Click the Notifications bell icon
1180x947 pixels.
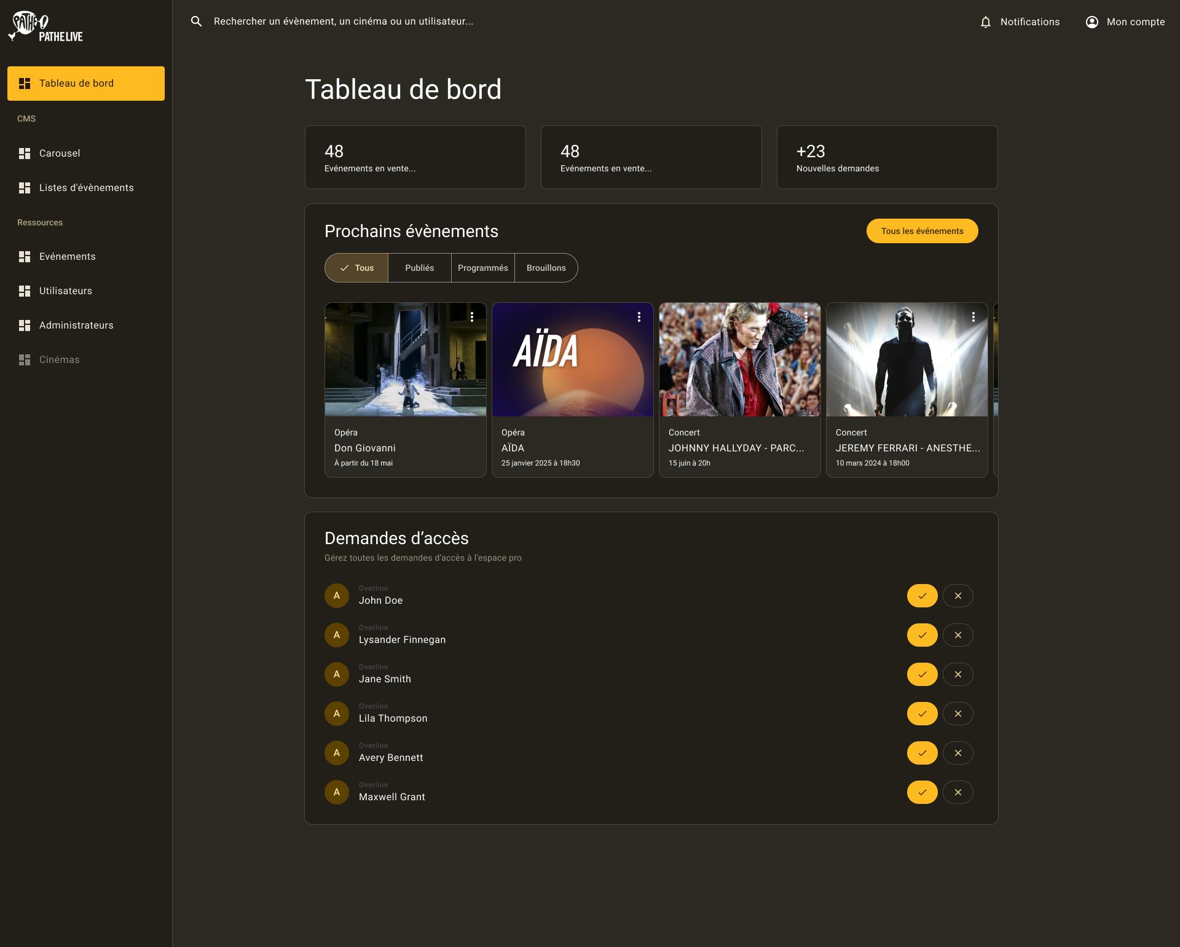point(985,21)
